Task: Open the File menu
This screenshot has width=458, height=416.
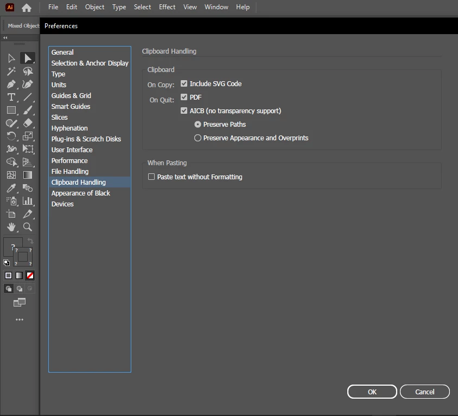Action: pos(53,7)
